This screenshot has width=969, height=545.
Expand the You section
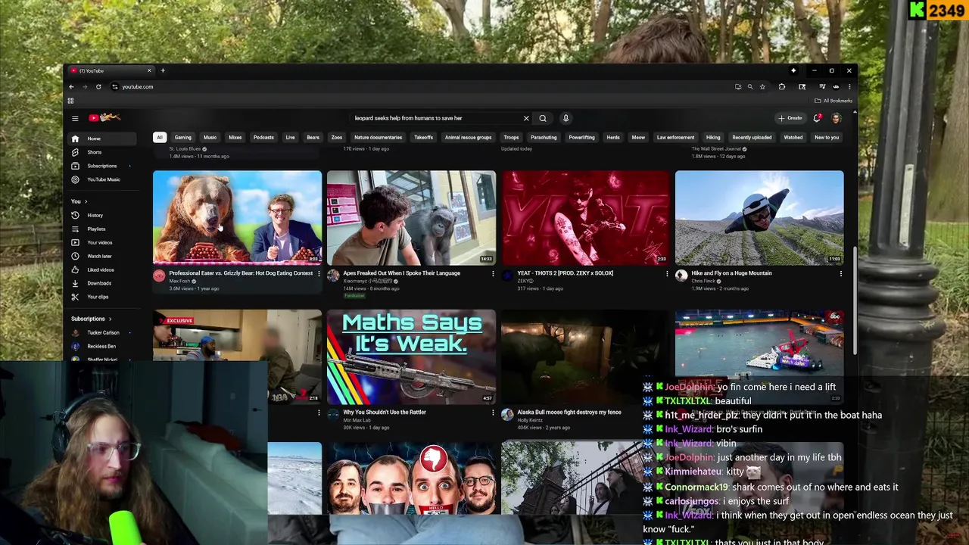coord(79,201)
